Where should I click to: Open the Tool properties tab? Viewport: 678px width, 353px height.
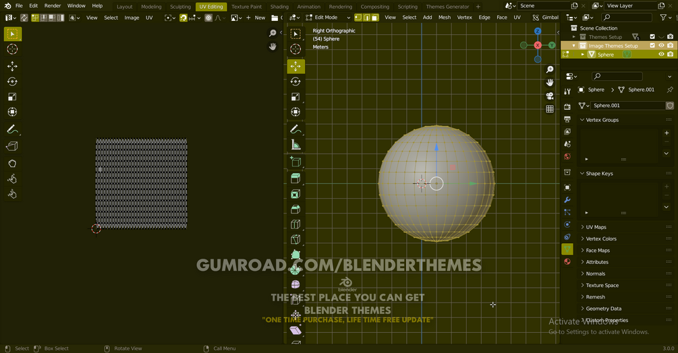[x=567, y=91]
